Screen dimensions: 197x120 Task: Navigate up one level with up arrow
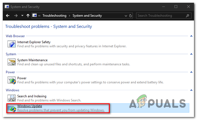(28, 16)
